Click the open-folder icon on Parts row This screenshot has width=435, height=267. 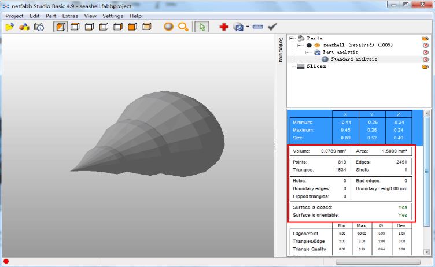pyautogui.click(x=425, y=38)
